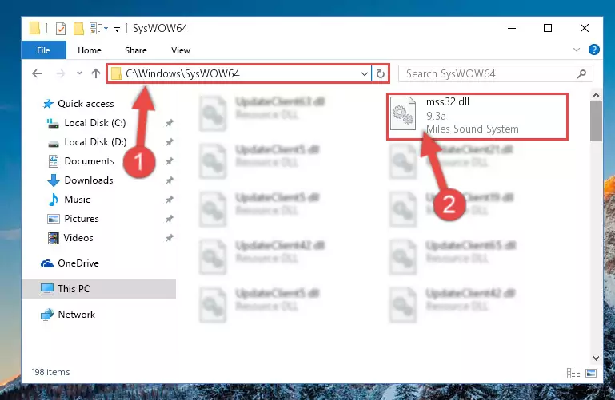Screen dimensions: 615x400
Task: Click the pin icon next to Local Disk (C:)
Action: 169,123
